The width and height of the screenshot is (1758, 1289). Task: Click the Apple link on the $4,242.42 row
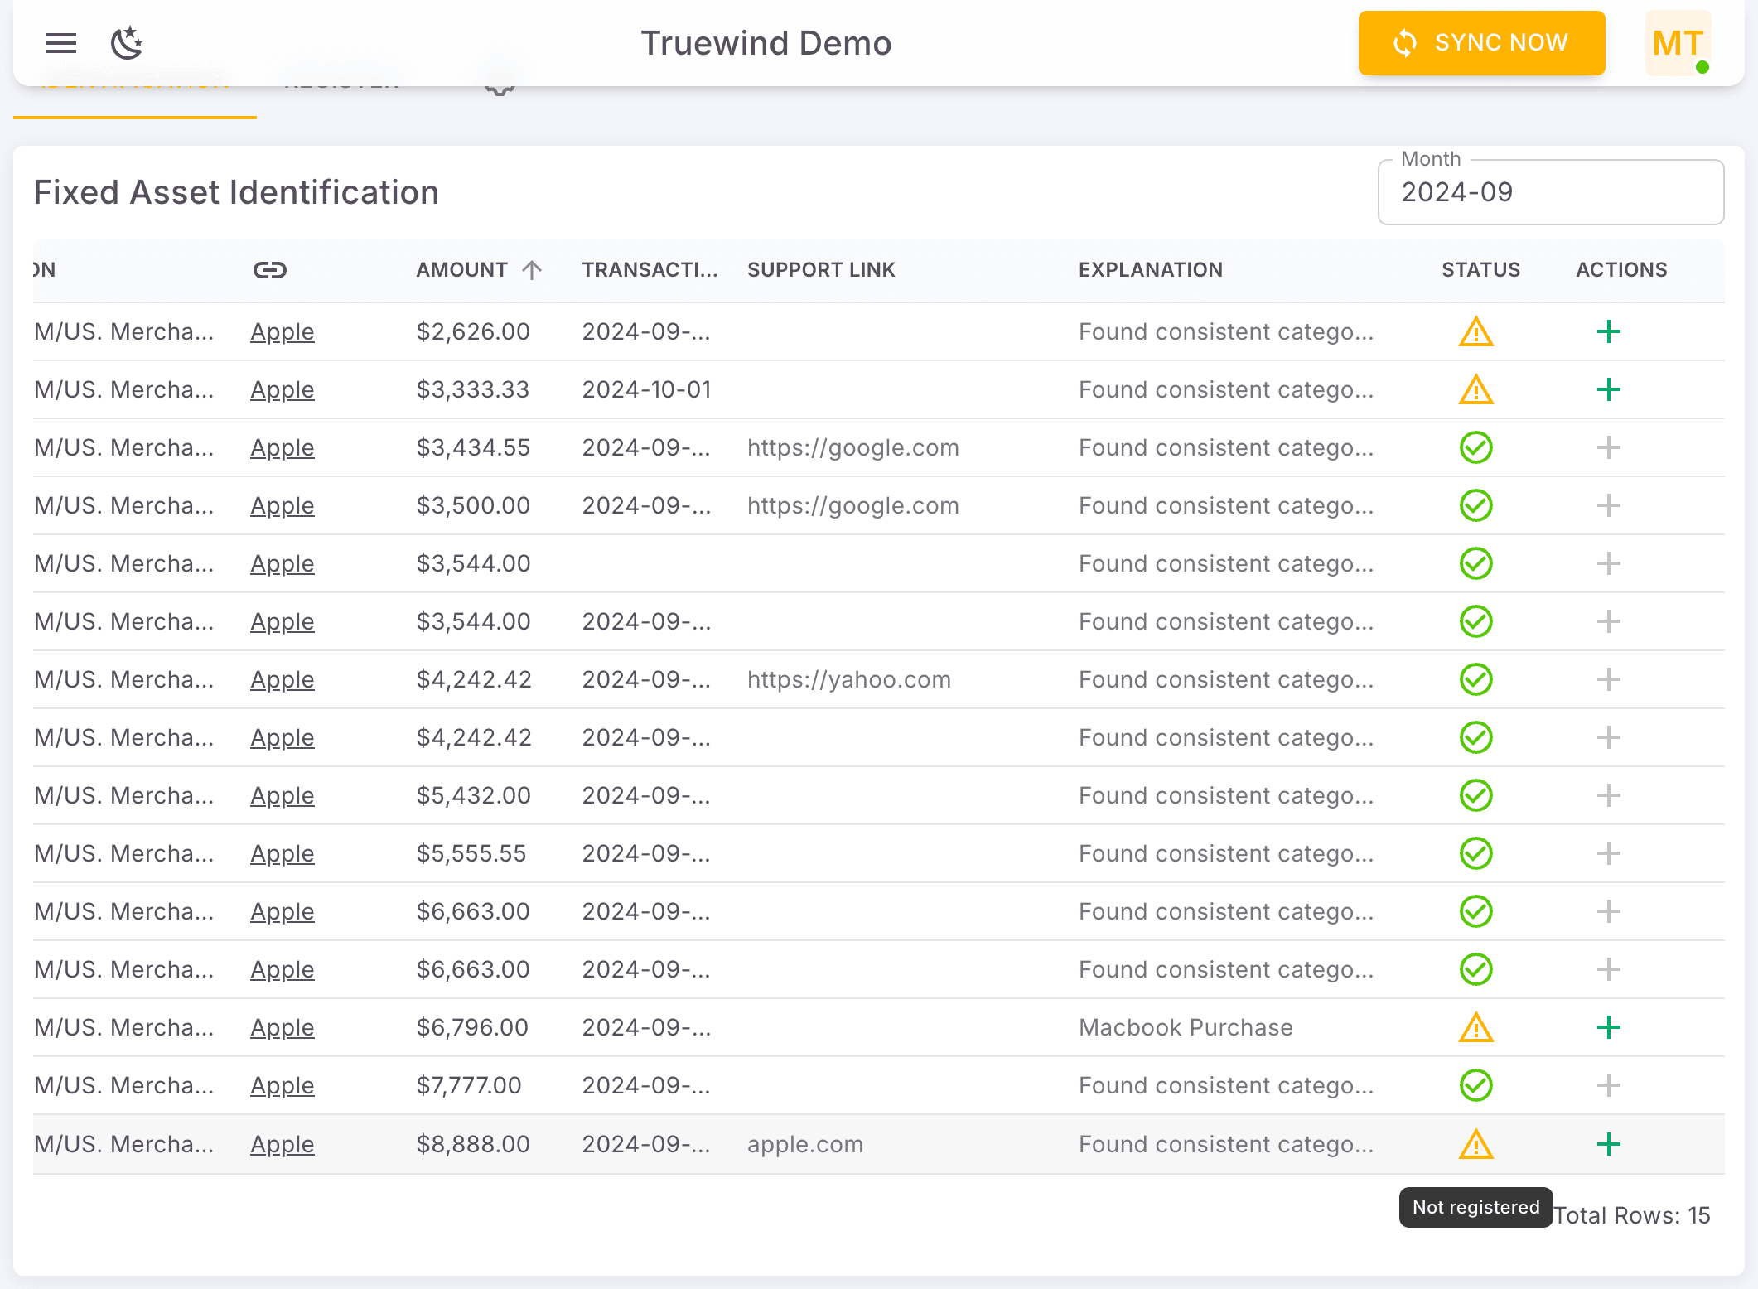click(282, 679)
